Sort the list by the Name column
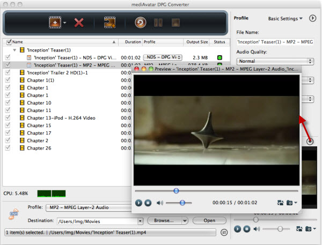 coord(61,42)
